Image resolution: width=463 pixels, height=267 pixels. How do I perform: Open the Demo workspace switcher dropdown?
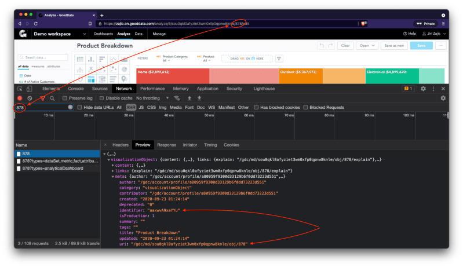(x=60, y=34)
